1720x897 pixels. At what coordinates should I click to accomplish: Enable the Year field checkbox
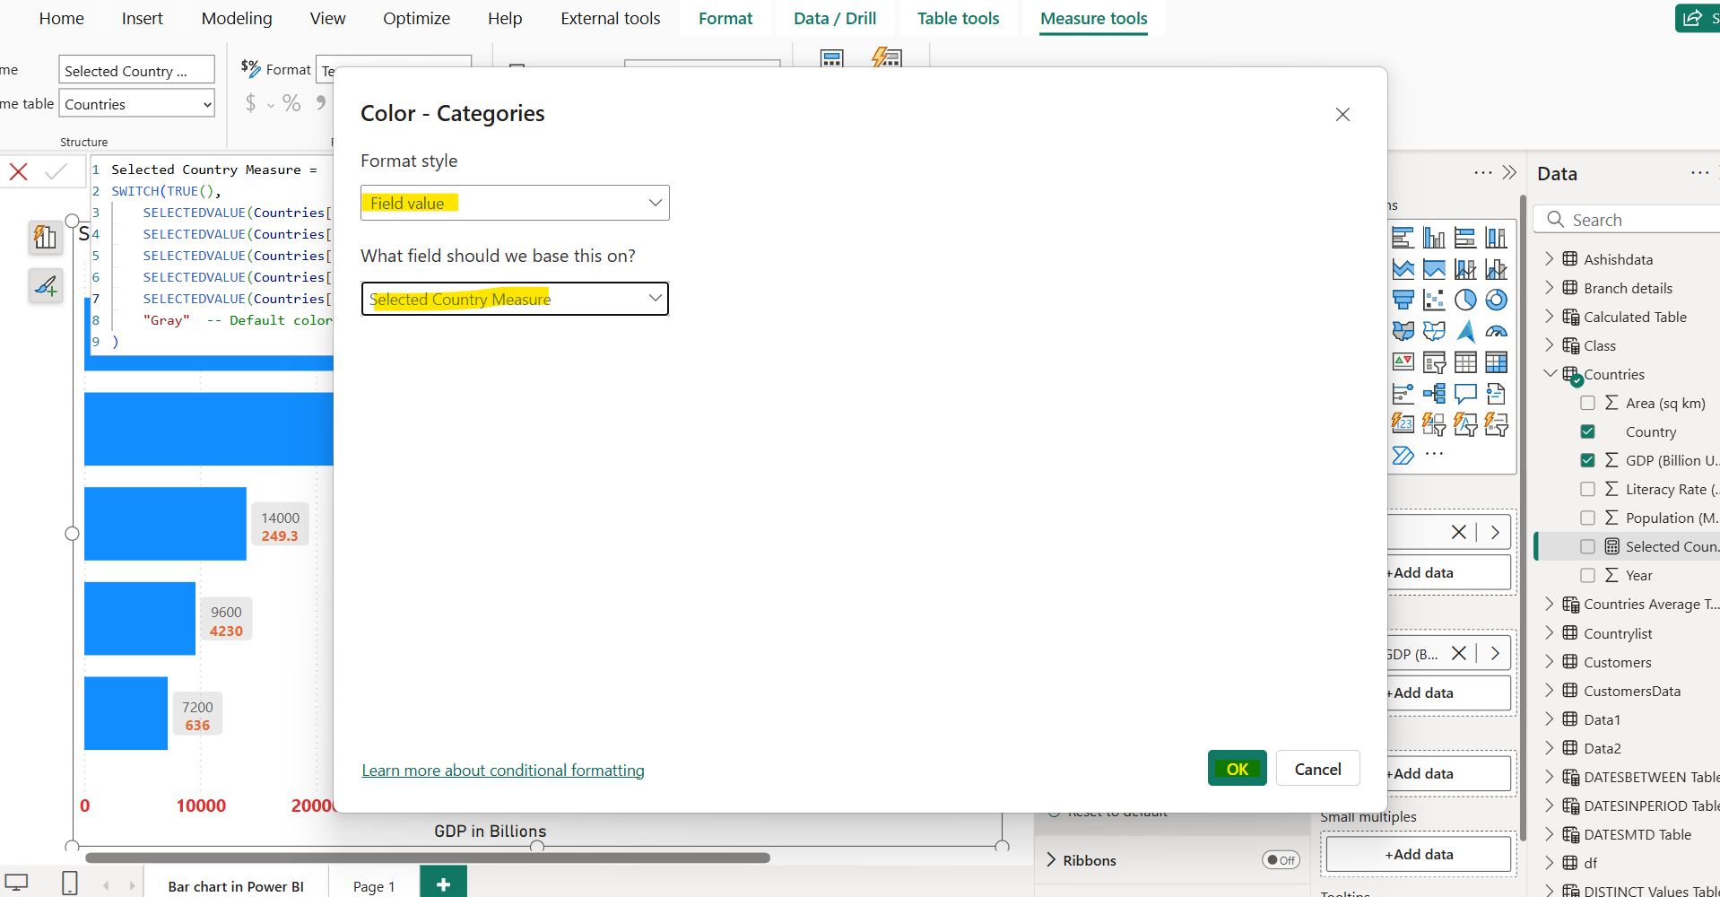pyautogui.click(x=1588, y=575)
